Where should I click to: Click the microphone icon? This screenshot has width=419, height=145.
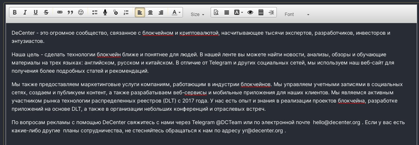[x=105, y=13]
